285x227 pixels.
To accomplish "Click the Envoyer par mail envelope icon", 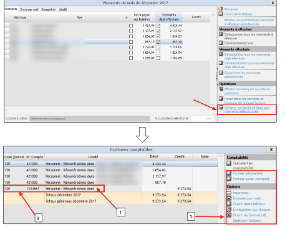I will pos(229,198).
